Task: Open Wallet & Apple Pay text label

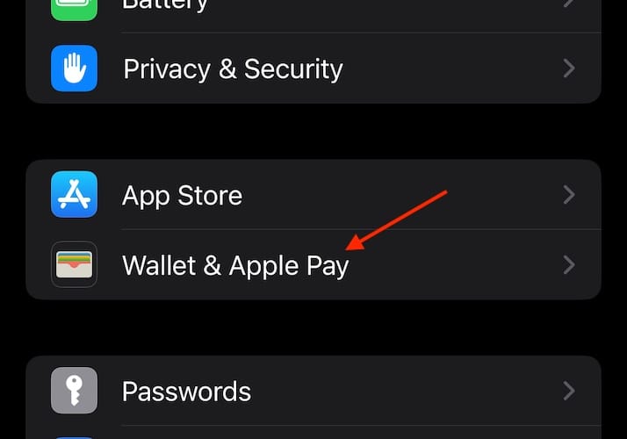Action: [235, 266]
